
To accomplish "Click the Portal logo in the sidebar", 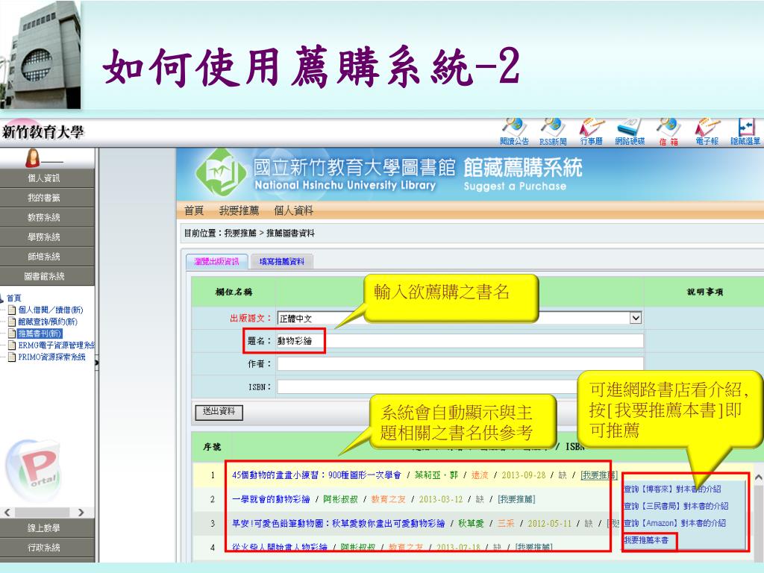I will pos(34,469).
